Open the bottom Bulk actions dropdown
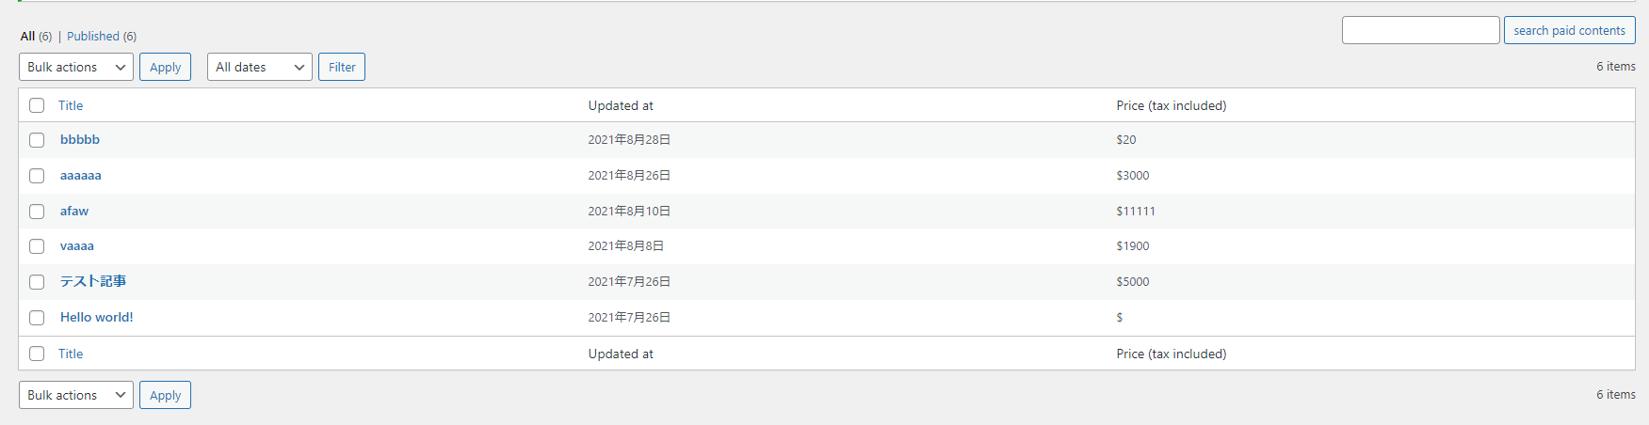Viewport: 1649px width, 425px height. click(76, 395)
